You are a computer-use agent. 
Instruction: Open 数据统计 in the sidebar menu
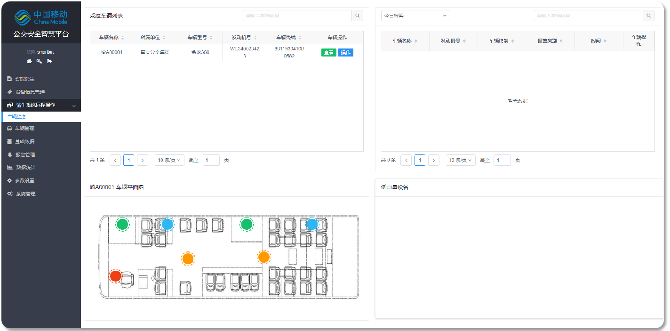point(26,167)
